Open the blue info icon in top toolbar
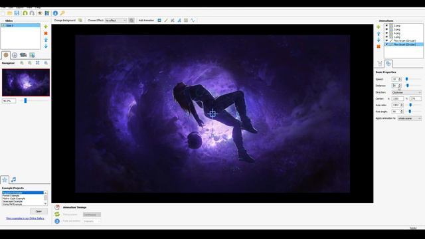Image resolution: width=425 pixels, height=239 pixels. coord(55,13)
